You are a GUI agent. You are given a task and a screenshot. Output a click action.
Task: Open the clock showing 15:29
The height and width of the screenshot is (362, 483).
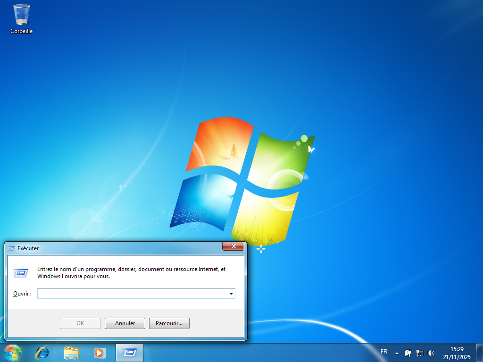pos(457,353)
